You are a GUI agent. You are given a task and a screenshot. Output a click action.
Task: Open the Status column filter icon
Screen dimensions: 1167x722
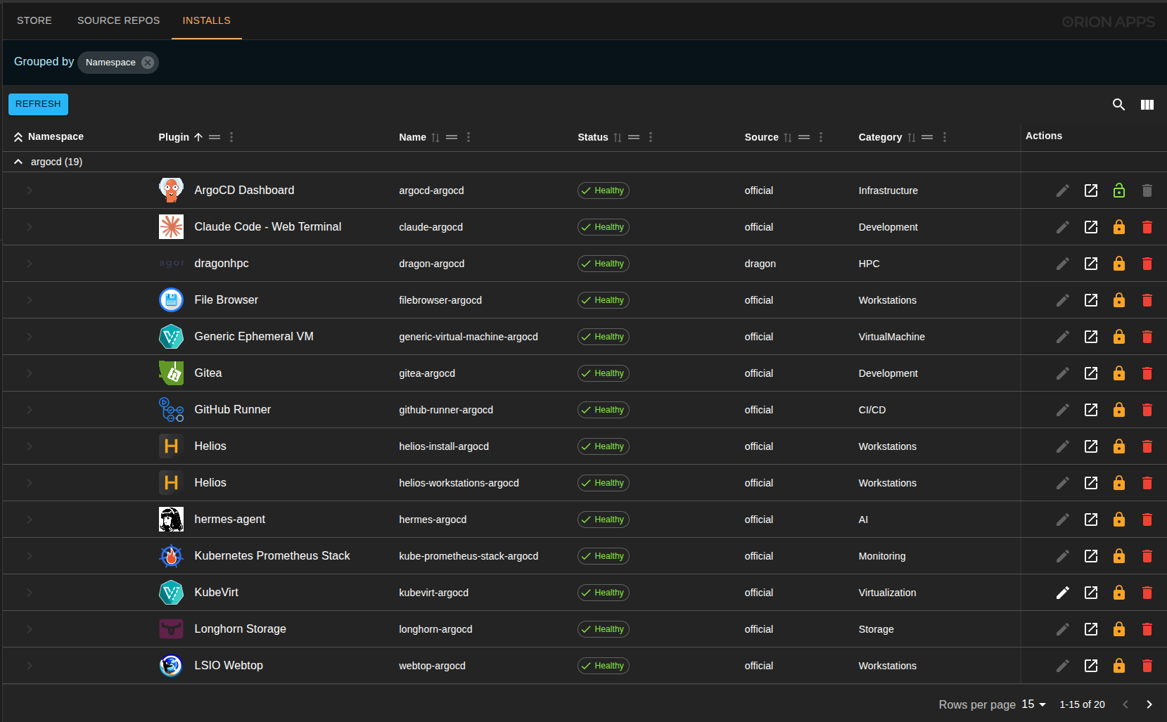(x=634, y=137)
